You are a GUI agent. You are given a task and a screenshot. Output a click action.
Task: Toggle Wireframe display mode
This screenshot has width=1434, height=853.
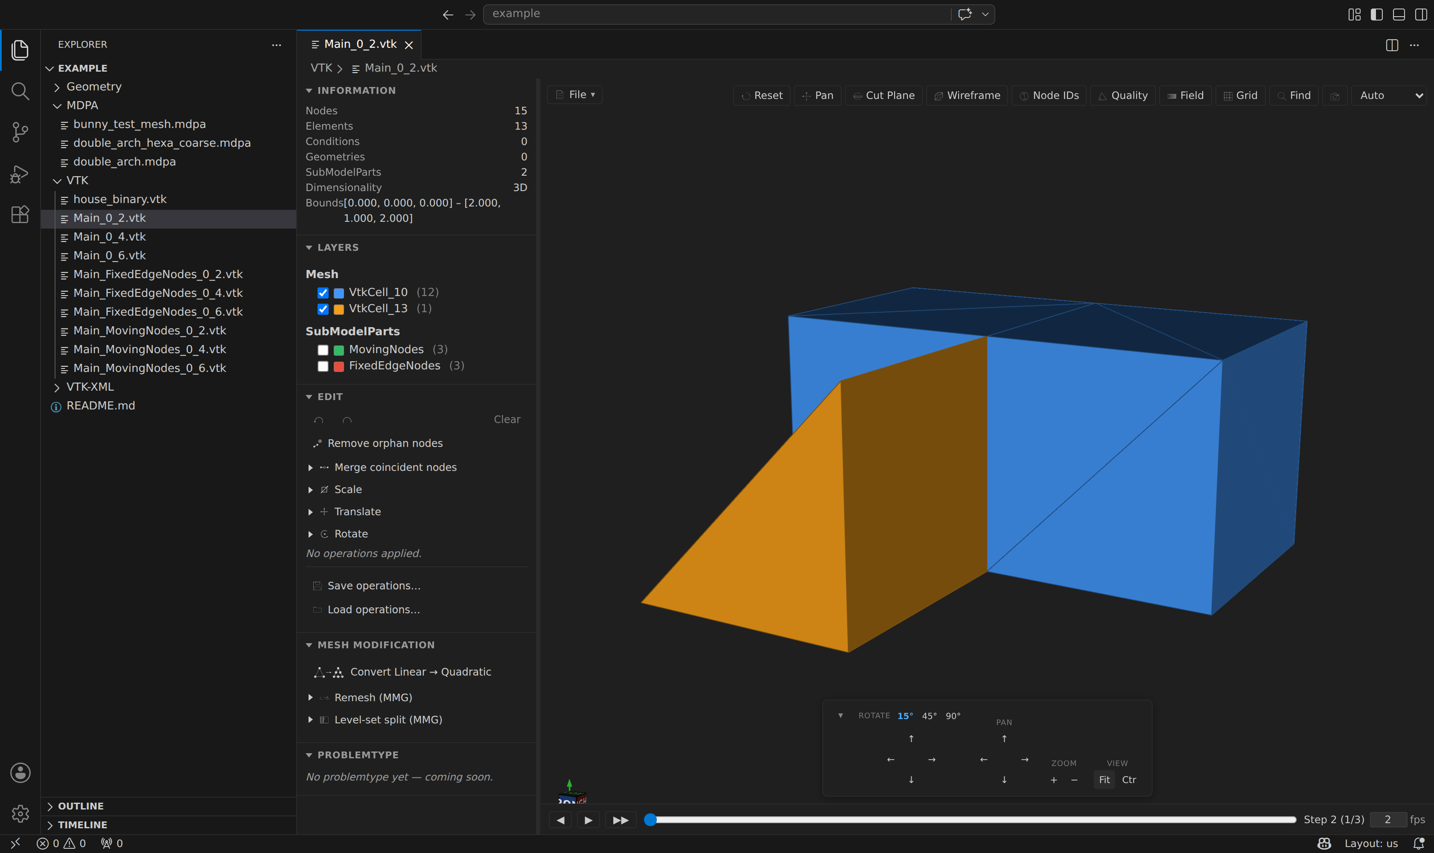pos(967,96)
